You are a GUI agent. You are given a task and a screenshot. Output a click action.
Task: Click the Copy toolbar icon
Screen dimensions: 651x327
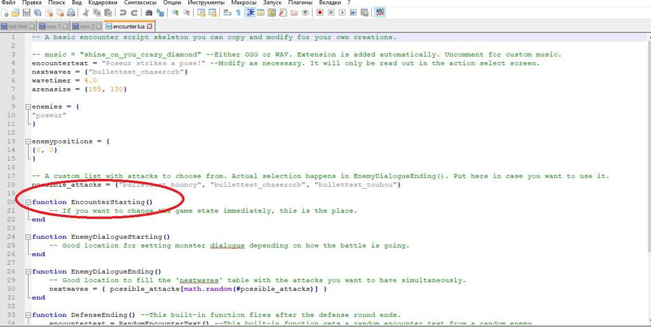click(97, 13)
